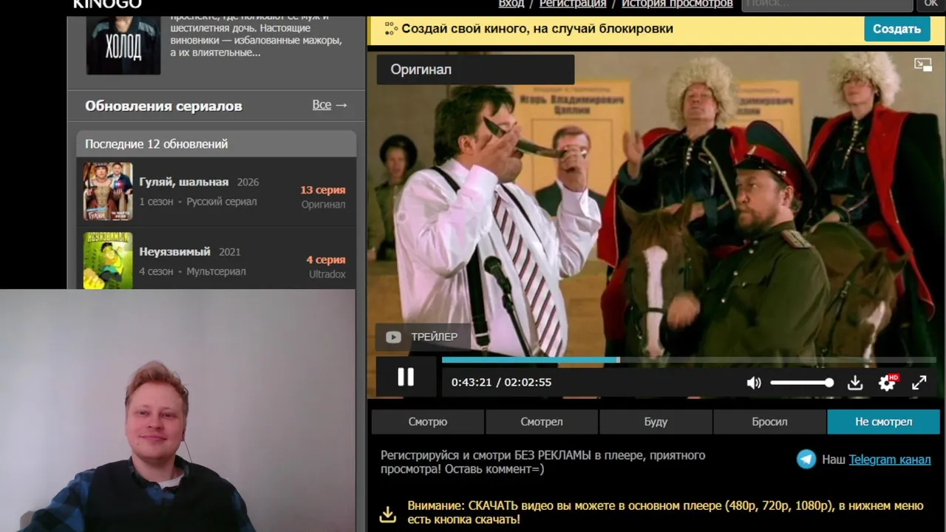
Task: Open the Гуляй, шальная series title
Action: [x=184, y=182]
